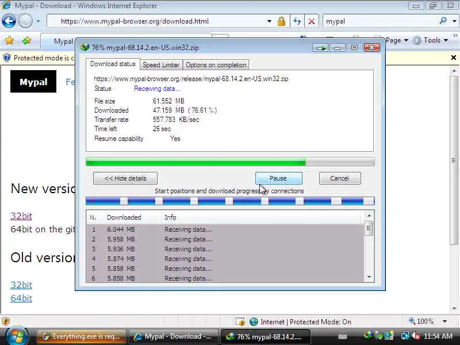Click the browser page scroll down arrow
This screenshot has height=345, width=460.
click(x=454, y=308)
